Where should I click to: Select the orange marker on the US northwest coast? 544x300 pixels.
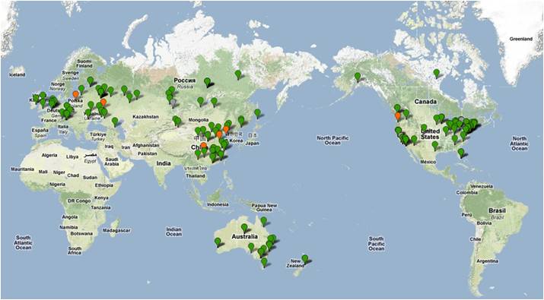click(398, 116)
